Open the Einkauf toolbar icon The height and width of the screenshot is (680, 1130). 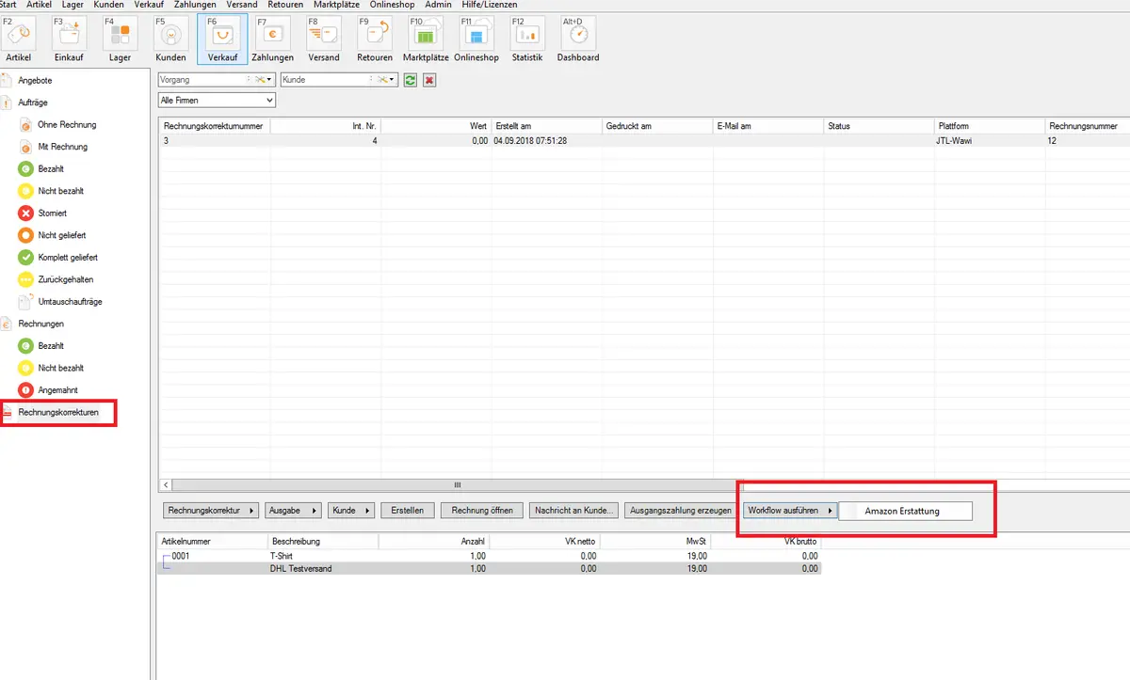tap(70, 40)
